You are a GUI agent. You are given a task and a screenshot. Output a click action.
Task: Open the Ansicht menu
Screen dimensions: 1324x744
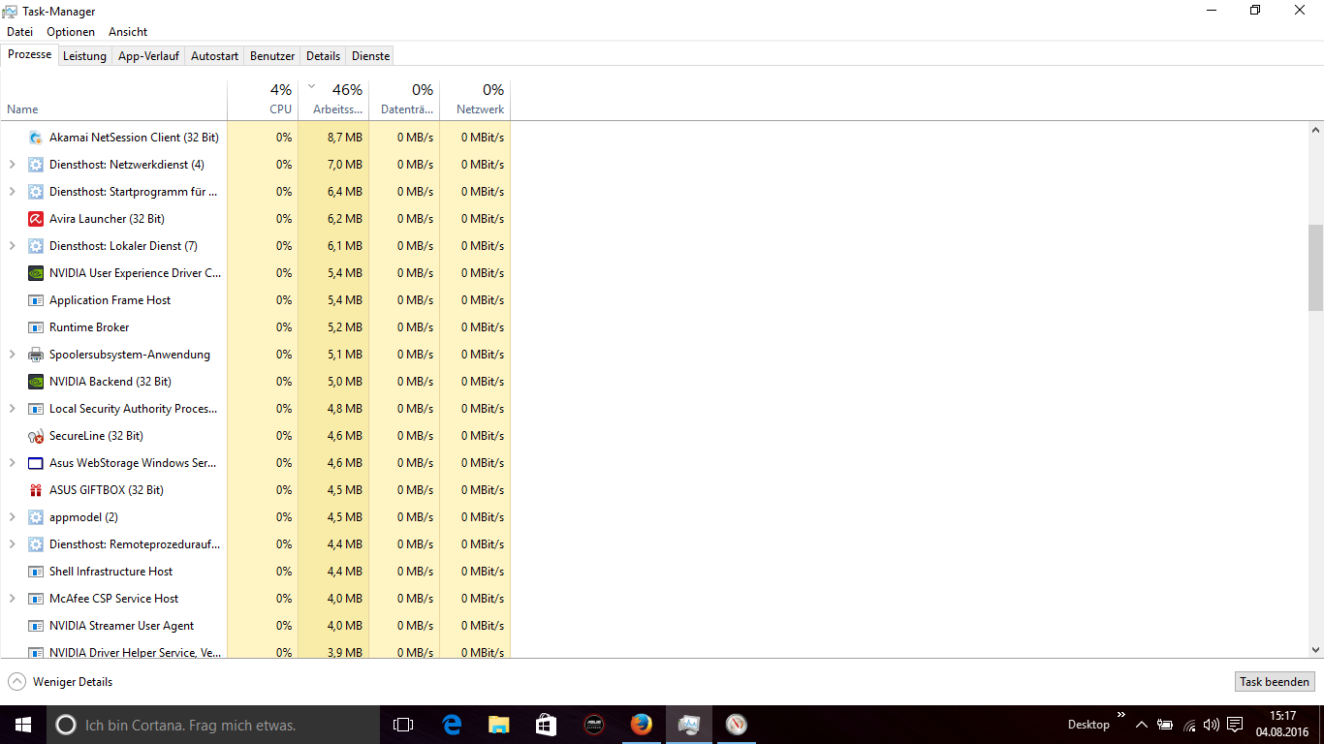[x=128, y=32]
